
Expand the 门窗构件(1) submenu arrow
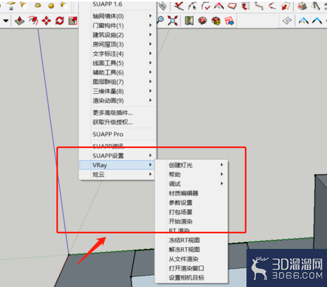pyautogui.click(x=150, y=25)
